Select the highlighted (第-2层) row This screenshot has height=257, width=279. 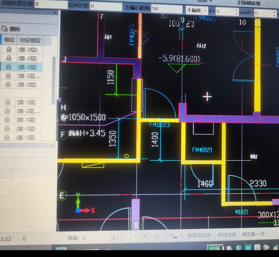point(21,67)
